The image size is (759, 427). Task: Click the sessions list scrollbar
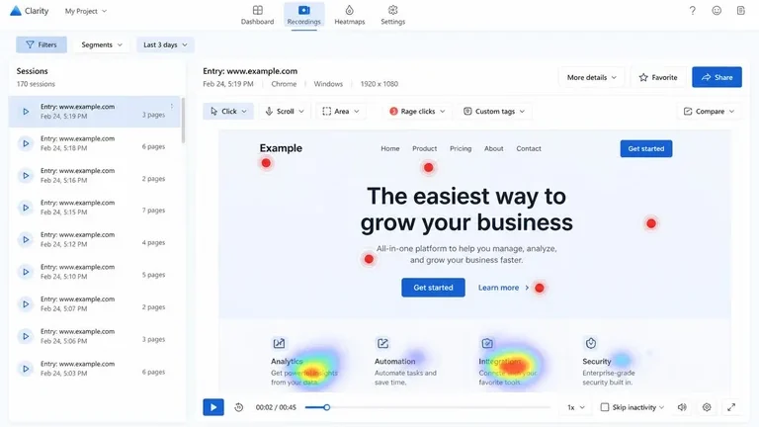183,121
